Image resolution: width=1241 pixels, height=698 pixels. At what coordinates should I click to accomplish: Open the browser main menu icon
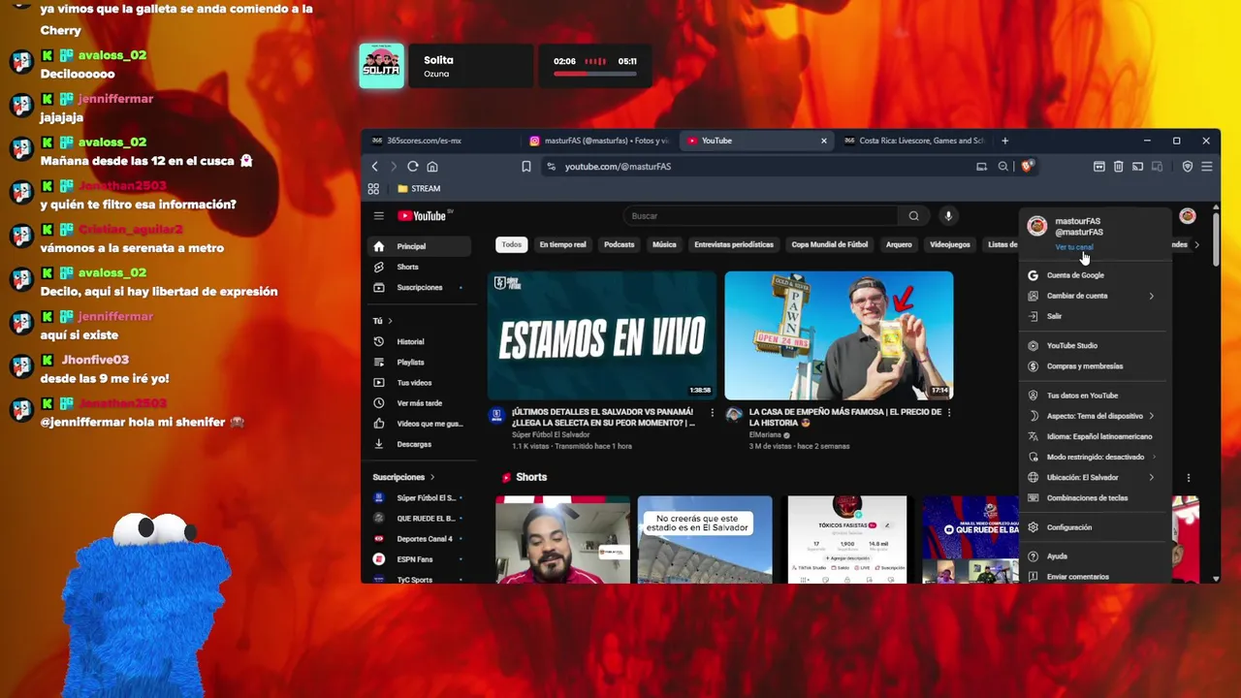click(1207, 167)
